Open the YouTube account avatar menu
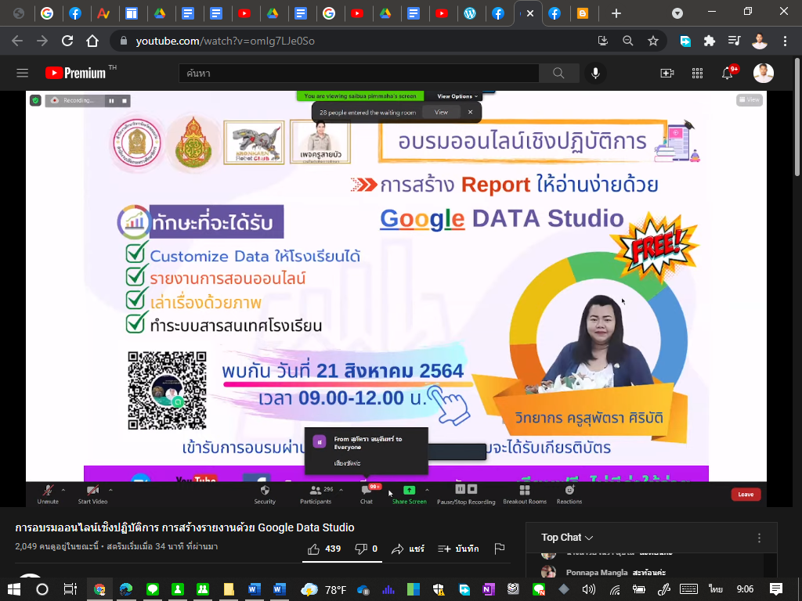The image size is (802, 601). point(763,73)
